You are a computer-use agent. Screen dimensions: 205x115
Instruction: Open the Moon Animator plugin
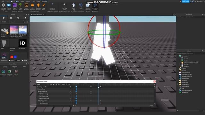tap(27, 7)
